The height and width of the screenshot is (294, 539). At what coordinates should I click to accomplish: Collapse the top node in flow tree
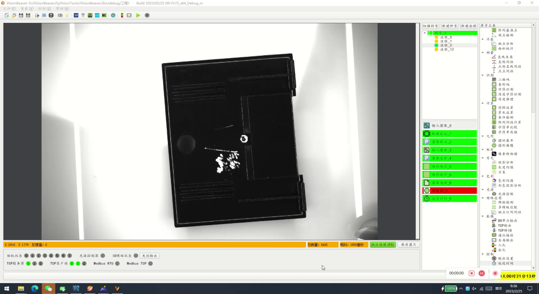(x=425, y=33)
